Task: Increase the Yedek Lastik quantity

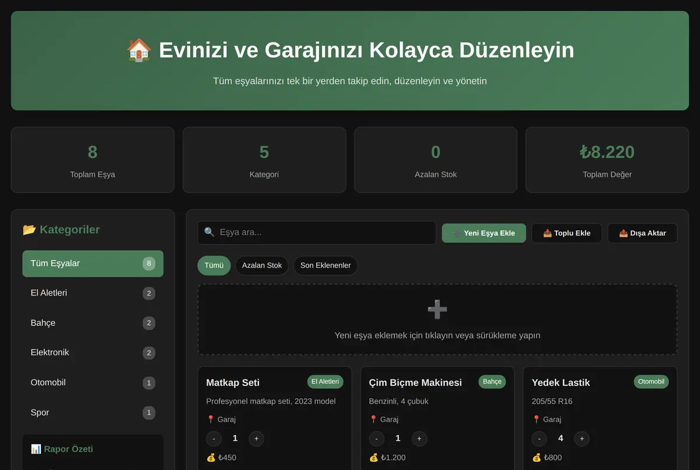Action: coord(582,439)
